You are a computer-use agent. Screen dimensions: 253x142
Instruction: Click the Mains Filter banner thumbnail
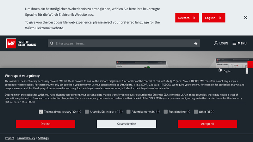click(141, 65)
